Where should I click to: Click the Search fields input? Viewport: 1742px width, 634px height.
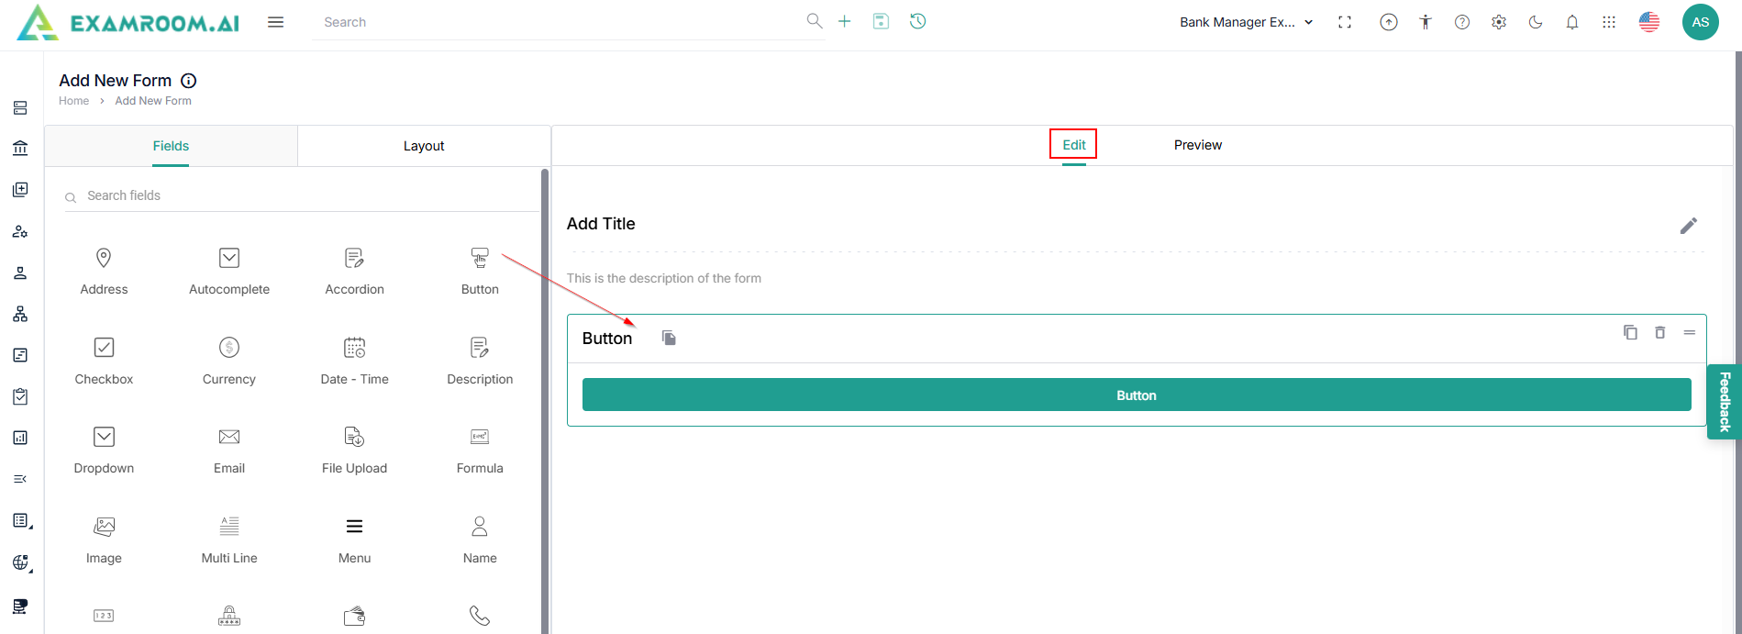(303, 195)
